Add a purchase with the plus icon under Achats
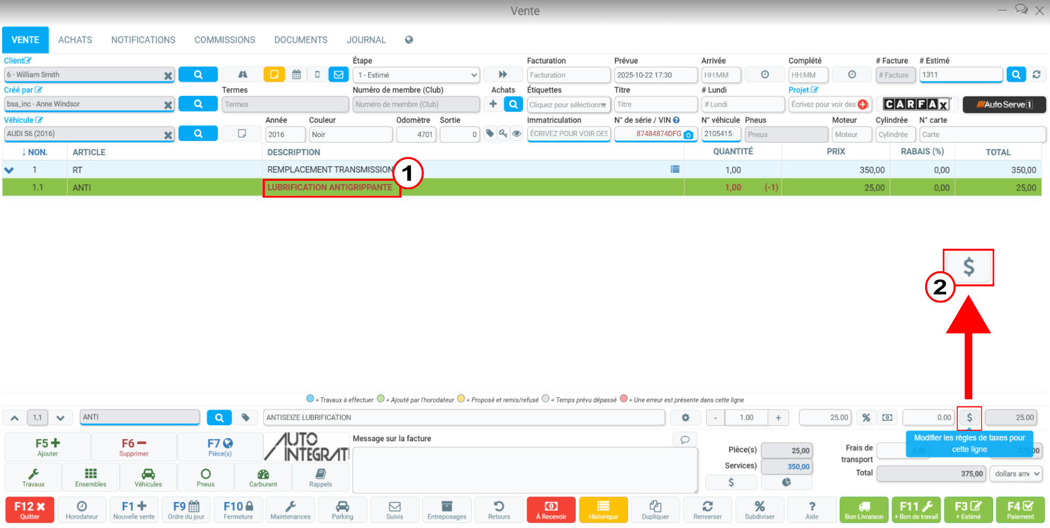 tap(493, 104)
